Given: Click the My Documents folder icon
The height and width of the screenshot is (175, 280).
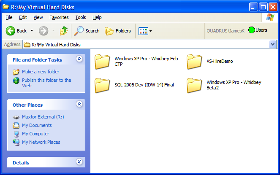Looking at the screenshot, I should tap(16, 125).
